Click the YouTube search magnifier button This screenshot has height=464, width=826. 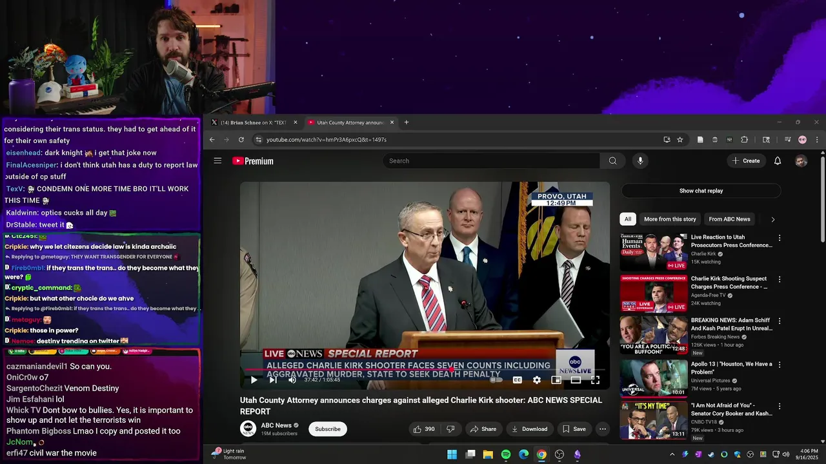click(612, 160)
